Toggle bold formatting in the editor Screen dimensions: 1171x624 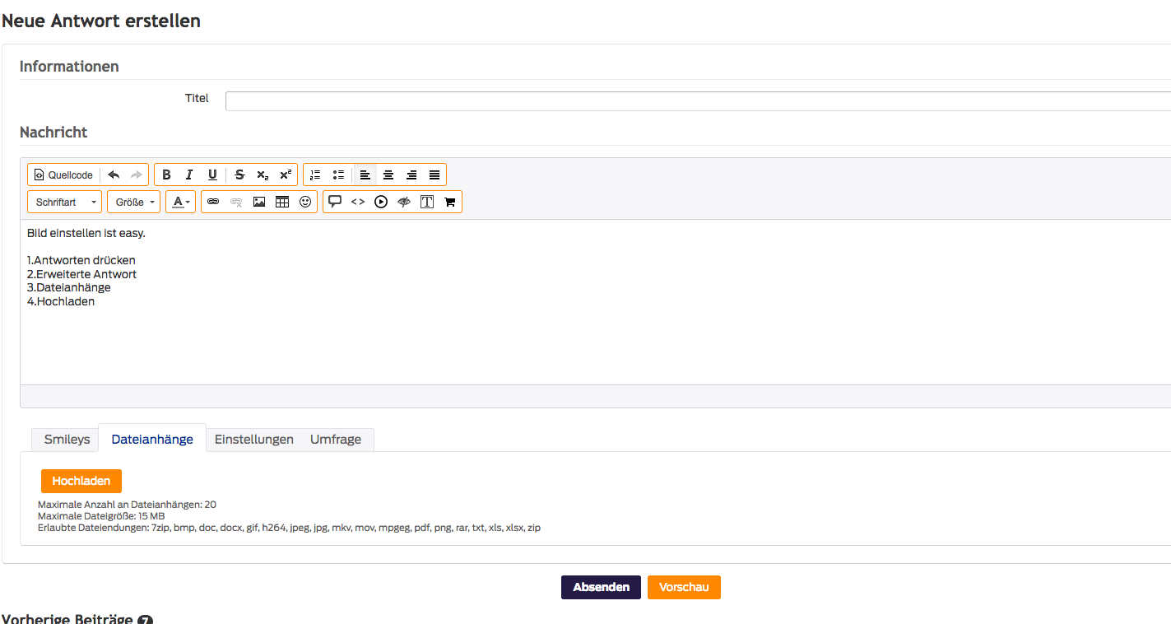[167, 175]
